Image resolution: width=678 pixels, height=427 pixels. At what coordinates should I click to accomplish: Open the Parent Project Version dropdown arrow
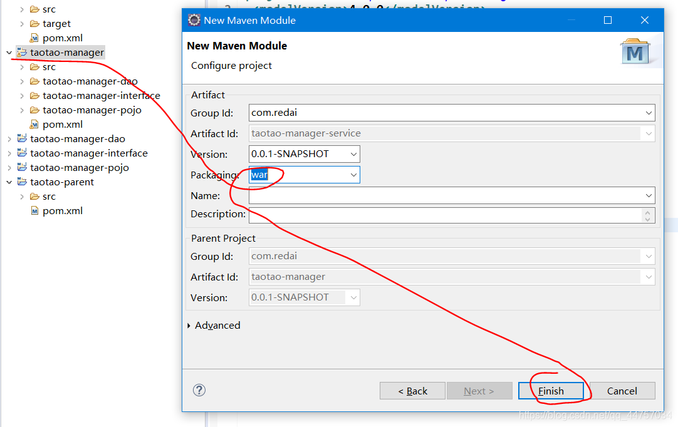(353, 297)
